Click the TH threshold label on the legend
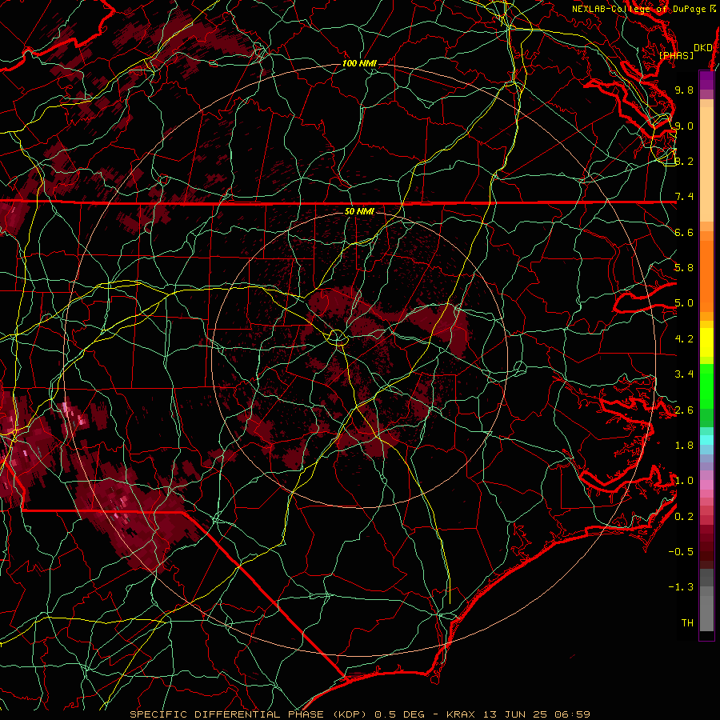The height and width of the screenshot is (720, 720). click(x=687, y=623)
